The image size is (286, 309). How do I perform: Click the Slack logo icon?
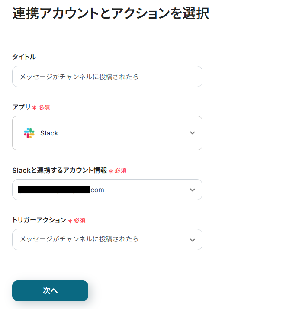pos(29,133)
